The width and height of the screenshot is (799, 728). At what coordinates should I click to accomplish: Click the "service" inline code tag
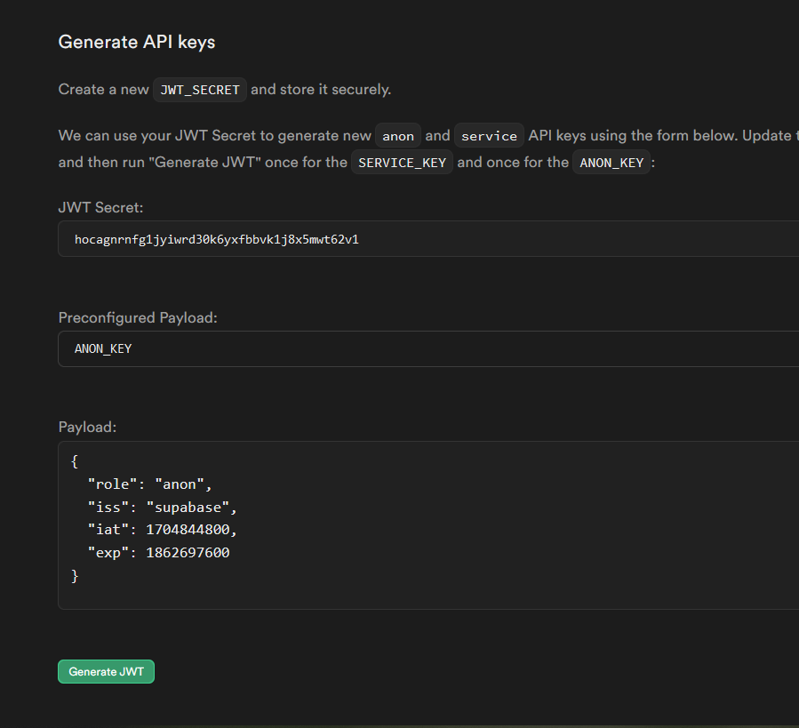coord(489,136)
